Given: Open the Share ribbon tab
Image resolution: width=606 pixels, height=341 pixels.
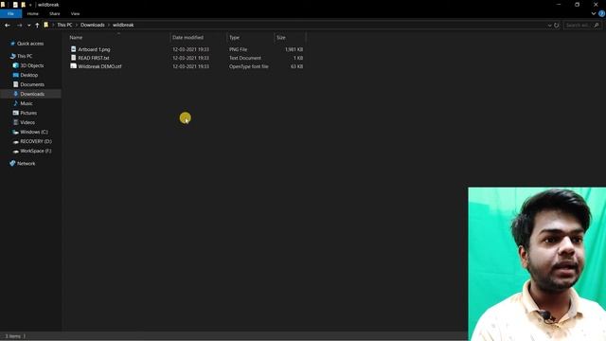Looking at the screenshot, I should (55, 13).
